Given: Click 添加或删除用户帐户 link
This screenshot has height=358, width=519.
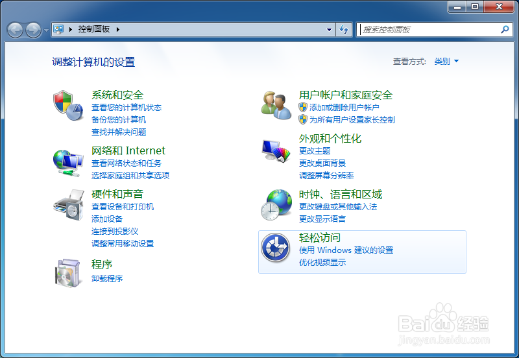Looking at the screenshot, I should [344, 107].
